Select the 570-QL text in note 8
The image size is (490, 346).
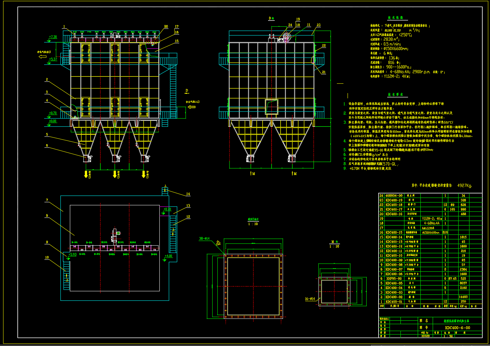[x=389, y=164]
